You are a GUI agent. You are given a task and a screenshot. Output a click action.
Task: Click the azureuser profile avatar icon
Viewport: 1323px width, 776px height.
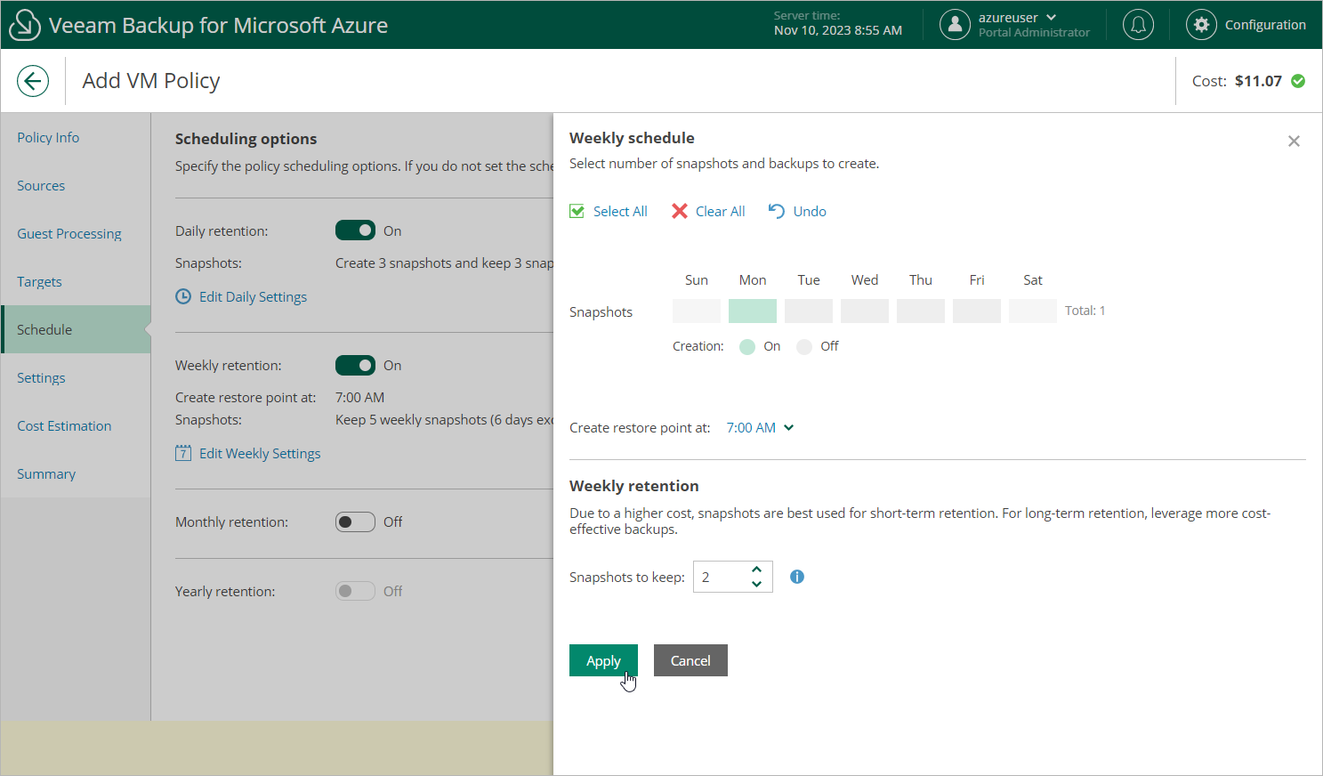point(955,25)
